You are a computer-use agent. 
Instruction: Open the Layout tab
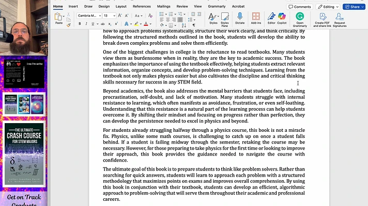121,6
